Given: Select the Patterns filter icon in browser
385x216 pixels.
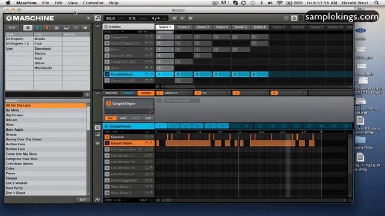Looking at the screenshot, I should pos(57,28).
